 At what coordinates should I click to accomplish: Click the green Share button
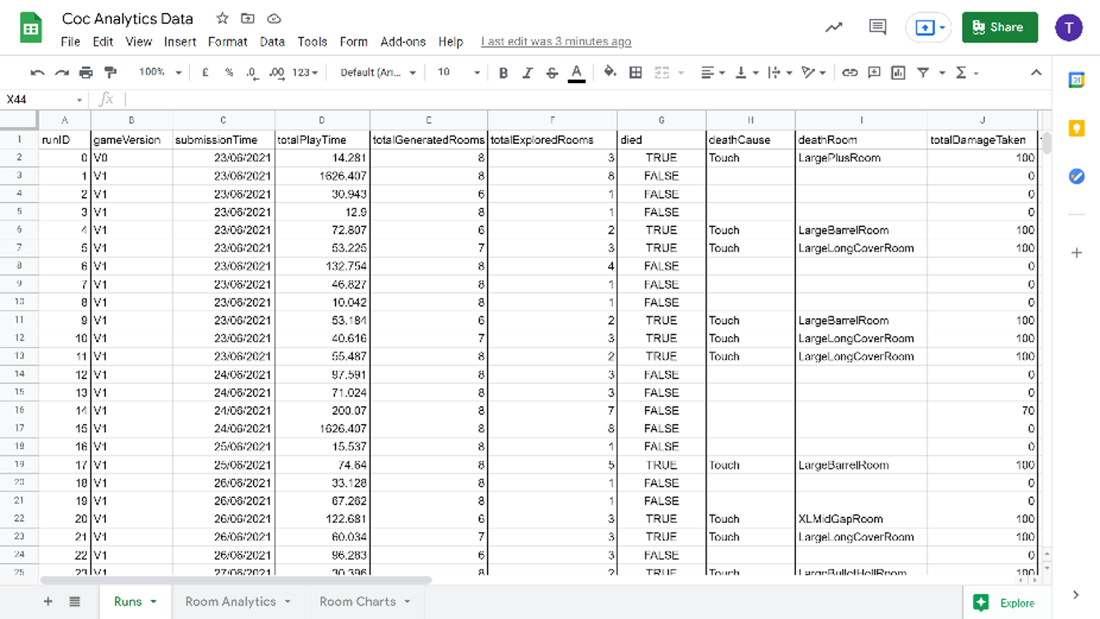(1000, 27)
